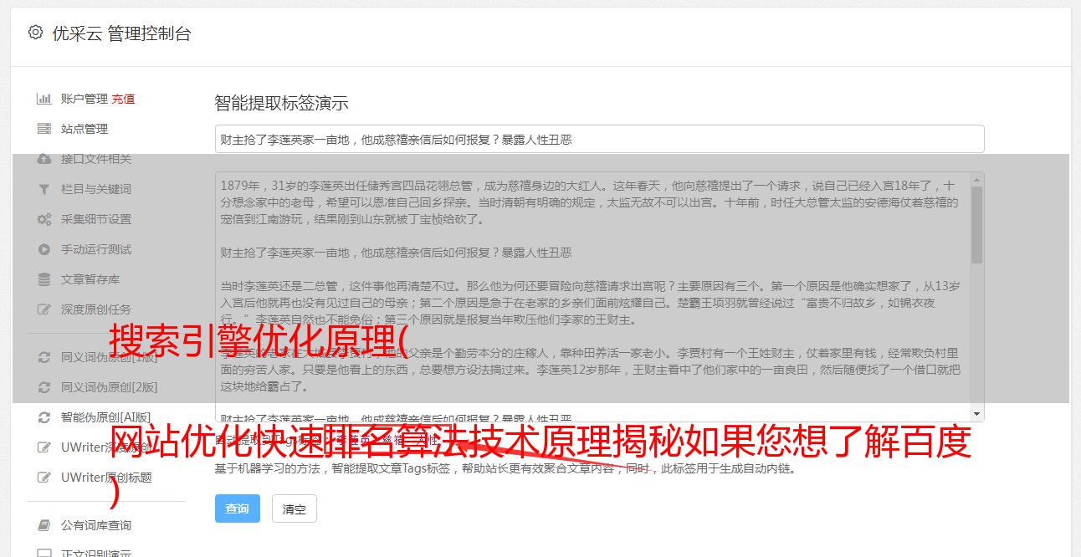This screenshot has height=557, width=1081.
Task: Click the 清空 button
Action: [x=295, y=508]
